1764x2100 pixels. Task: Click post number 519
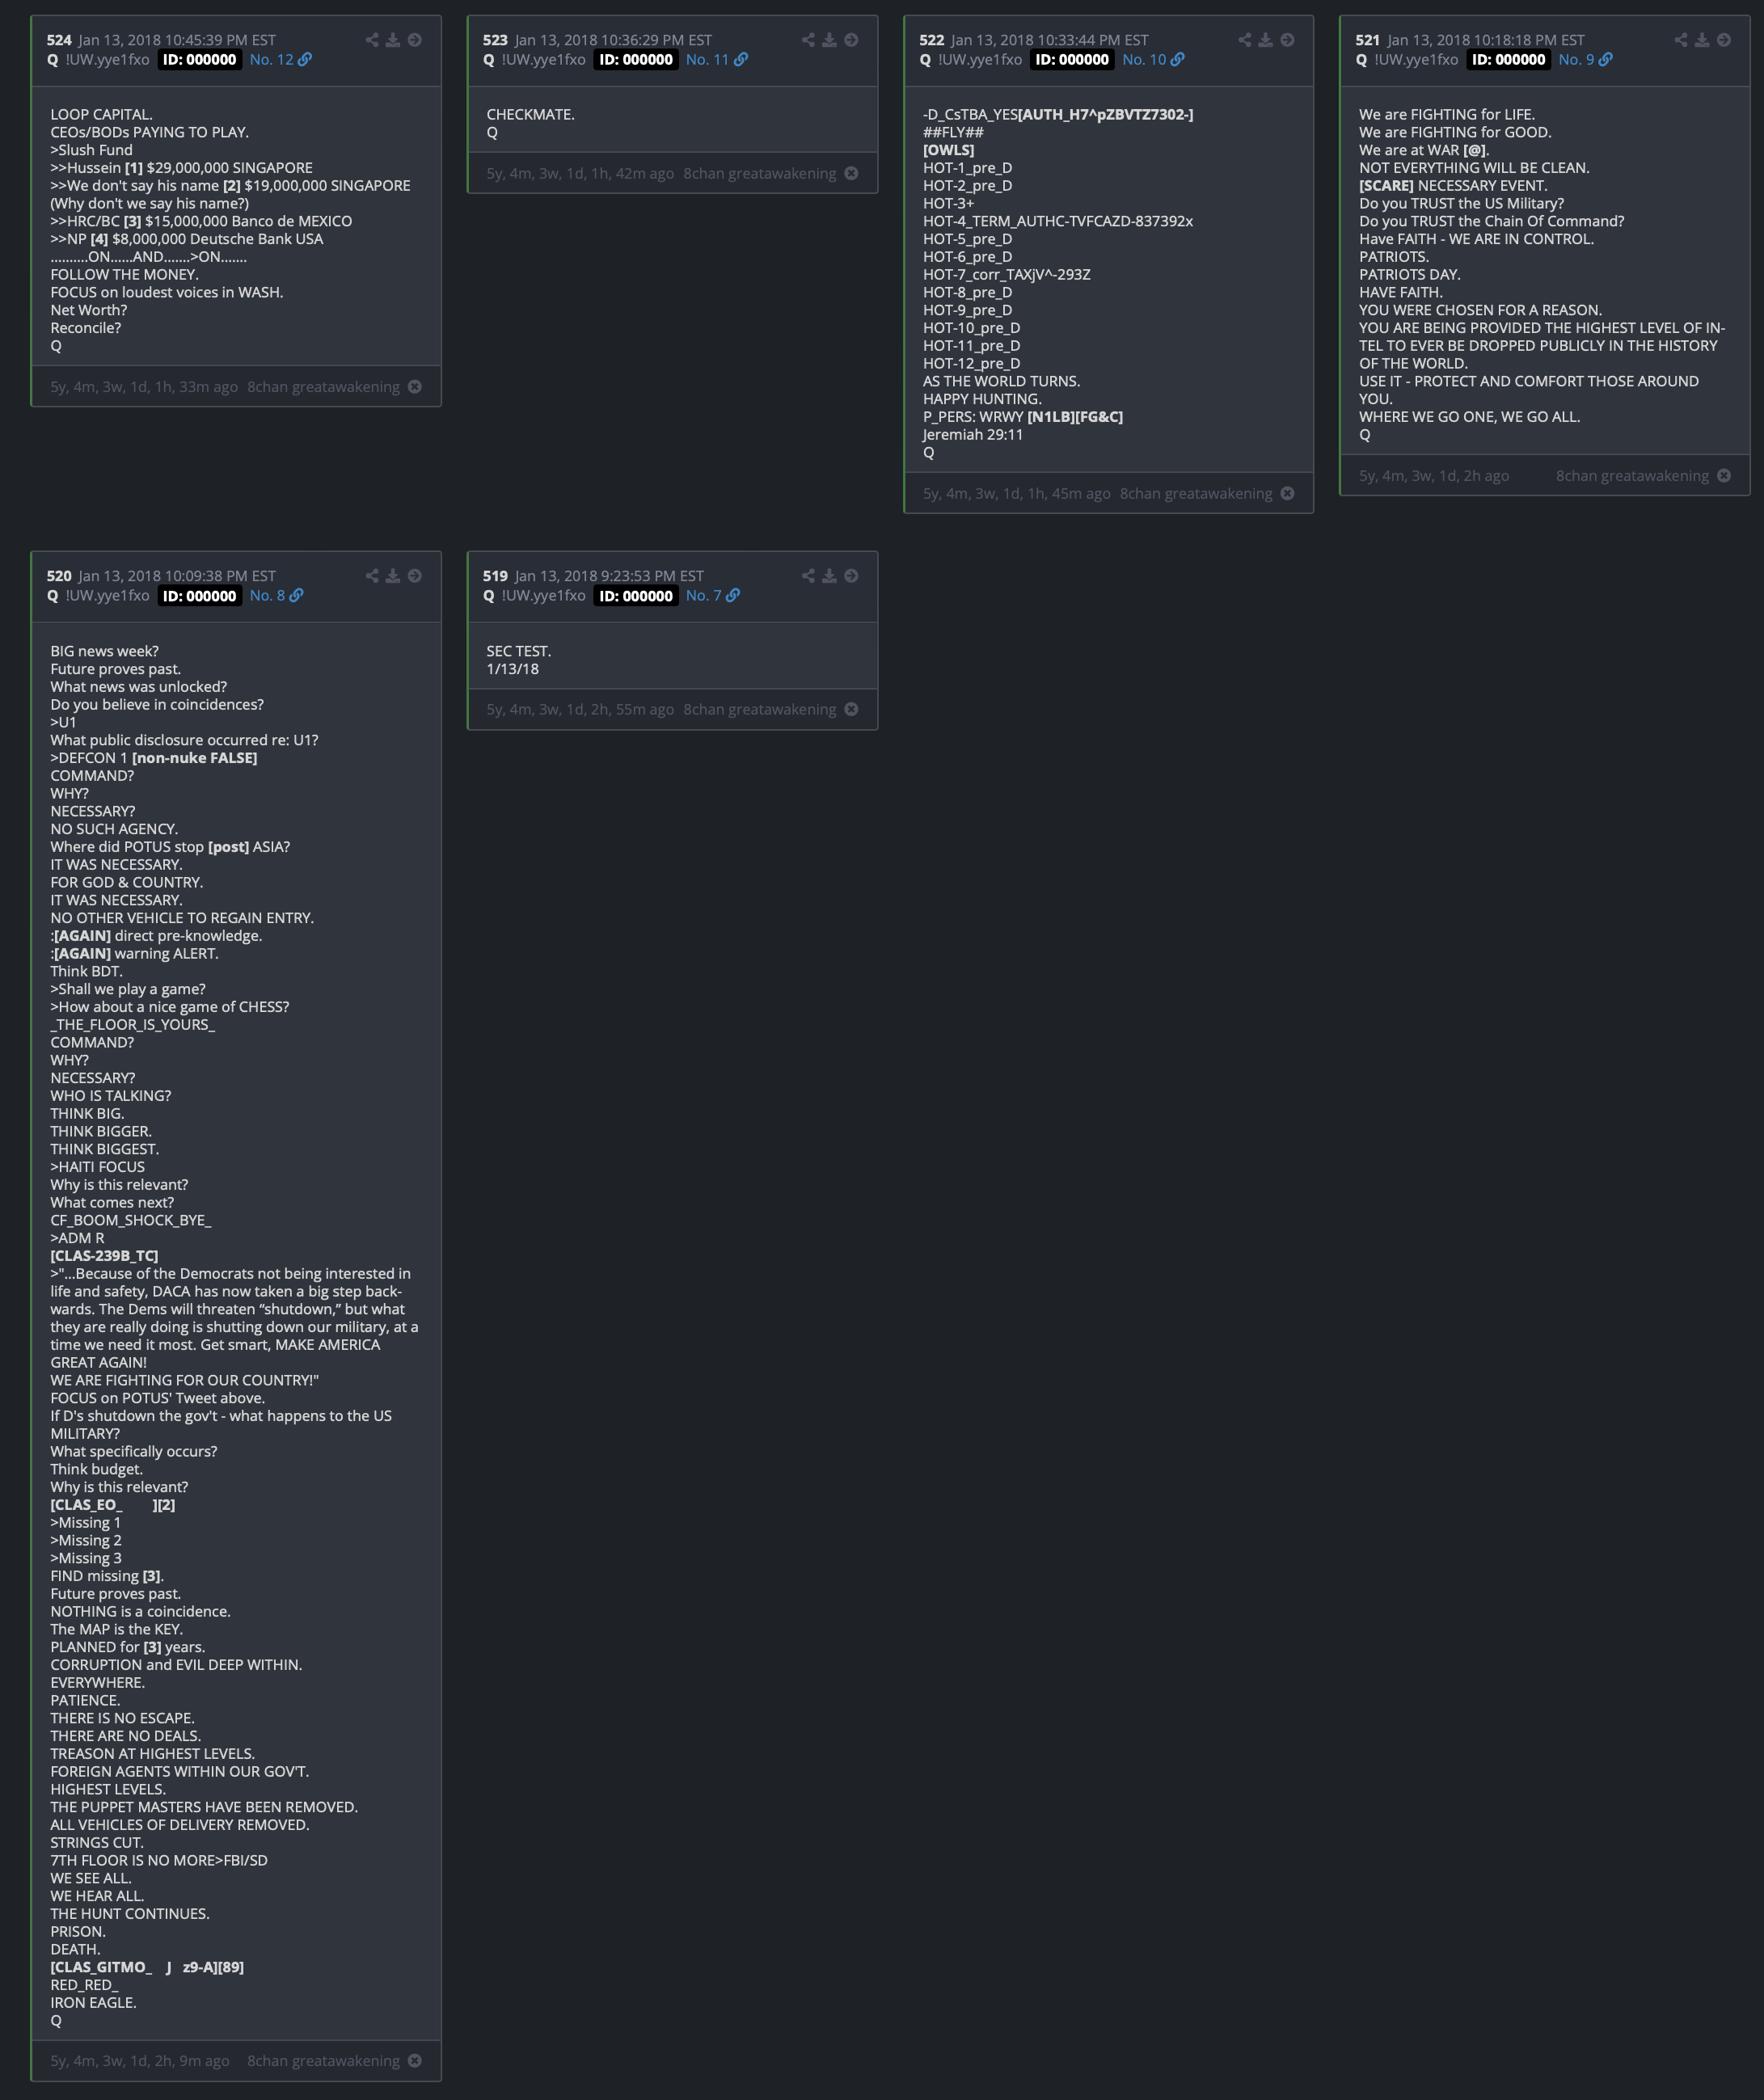(495, 576)
